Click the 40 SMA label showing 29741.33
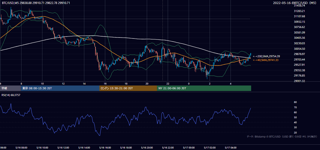This screenshot has height=150, width=320. [266, 60]
